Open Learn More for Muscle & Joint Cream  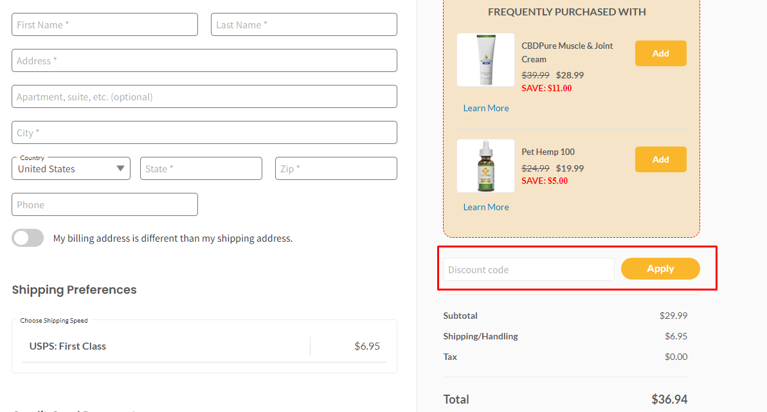coord(486,108)
